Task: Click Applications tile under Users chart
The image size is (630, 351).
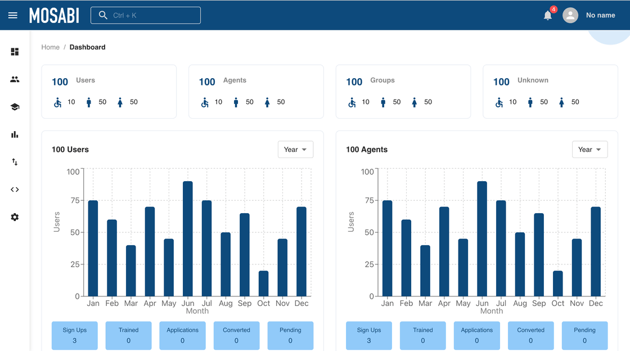Action: [x=182, y=335]
